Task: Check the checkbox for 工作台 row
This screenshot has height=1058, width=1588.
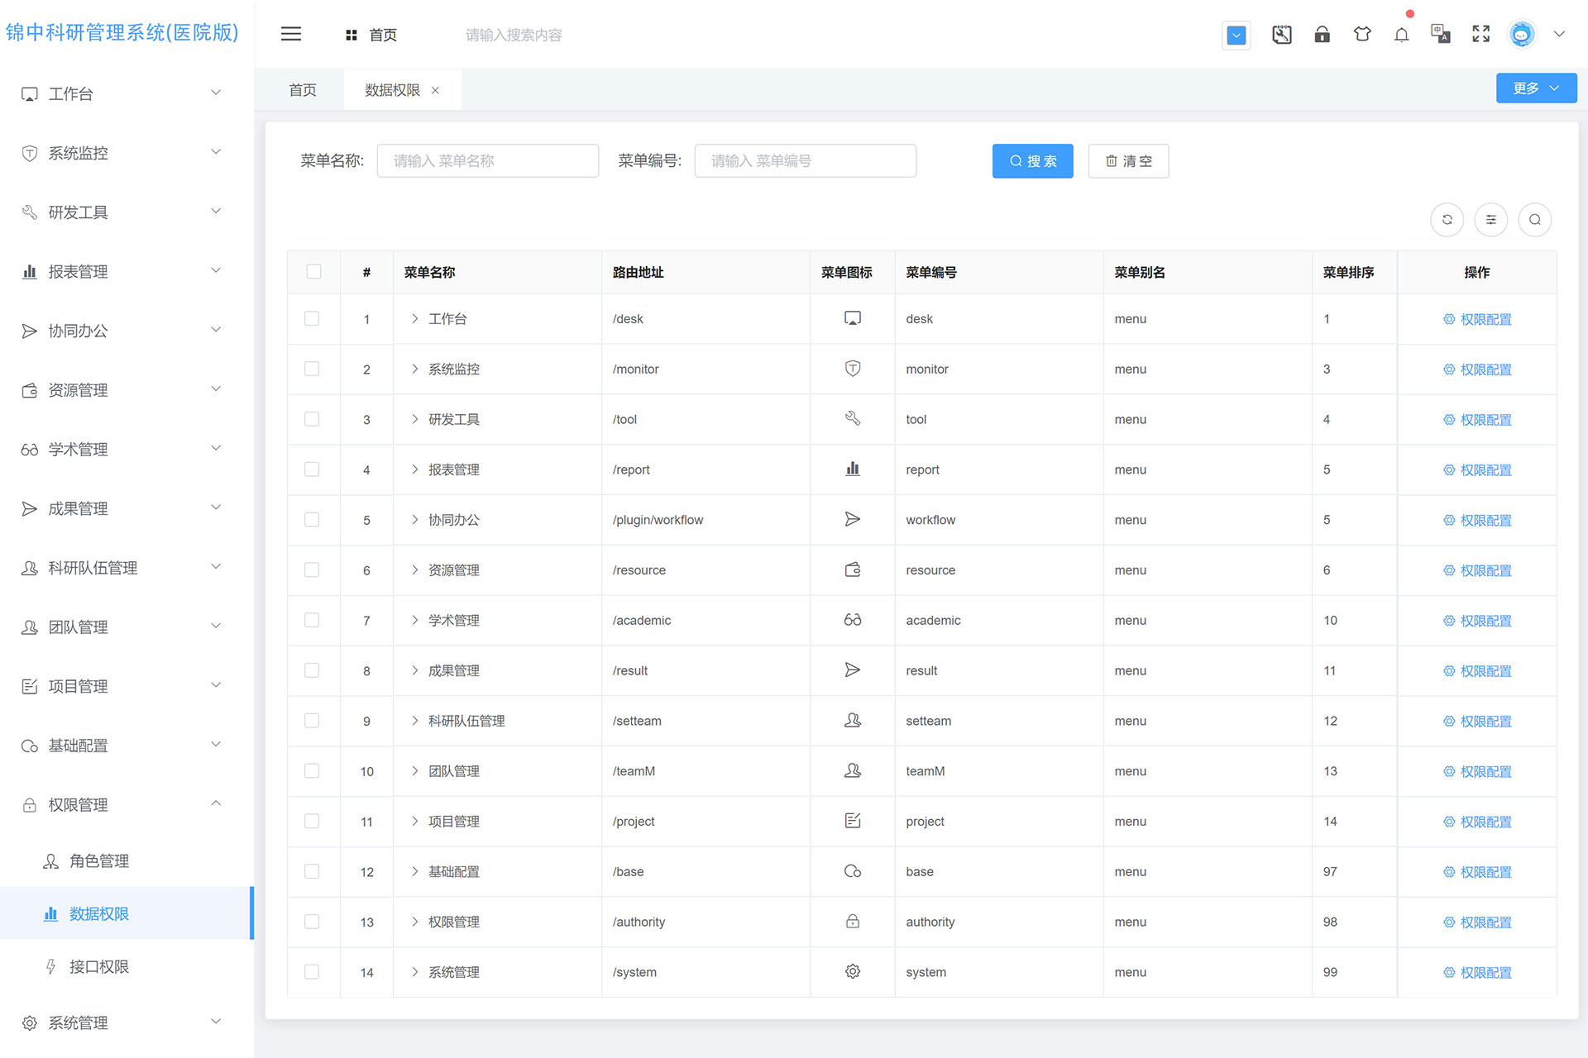Action: (x=312, y=319)
